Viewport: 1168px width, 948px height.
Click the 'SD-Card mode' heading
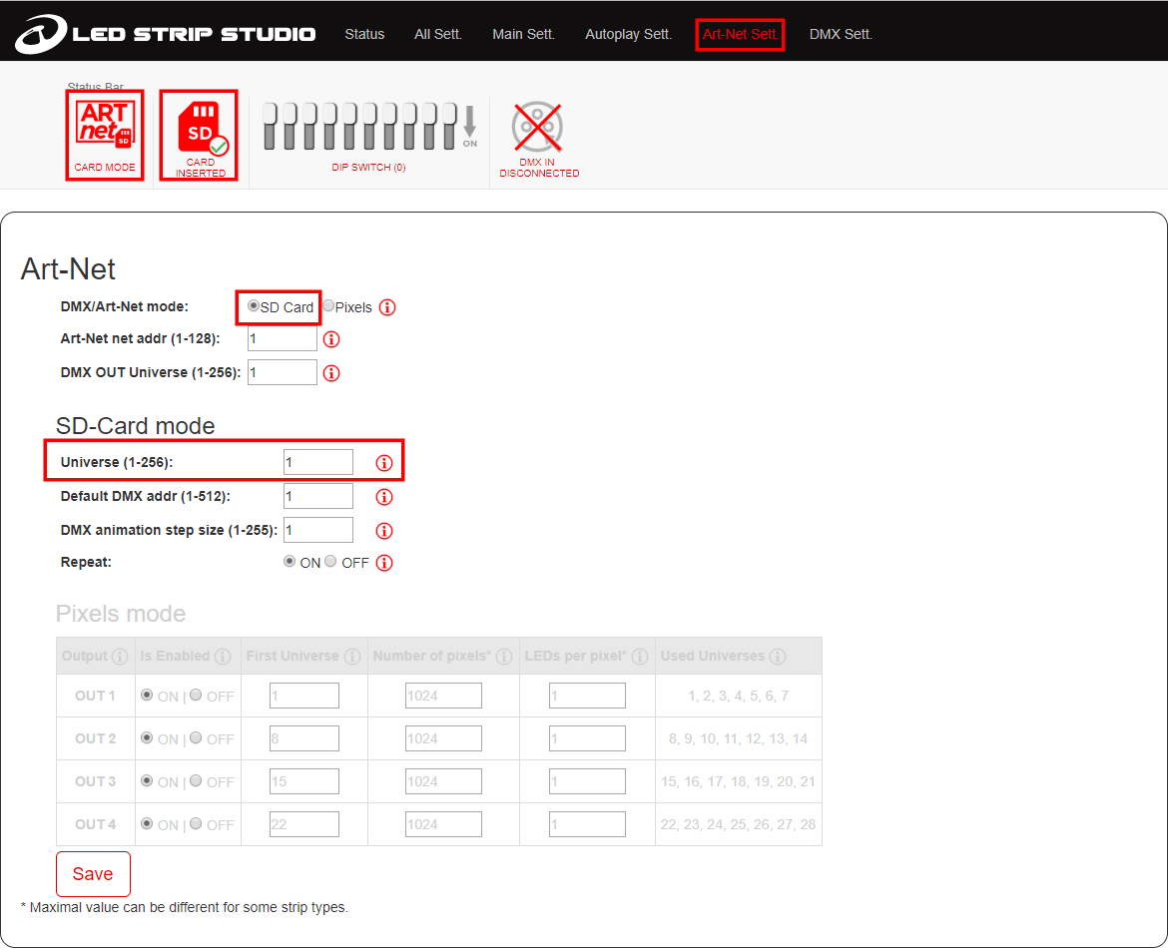pyautogui.click(x=136, y=426)
